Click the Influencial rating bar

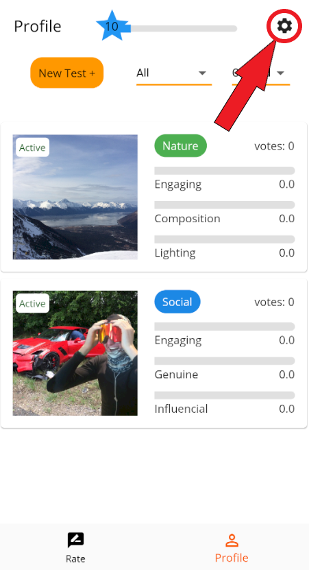(225, 395)
